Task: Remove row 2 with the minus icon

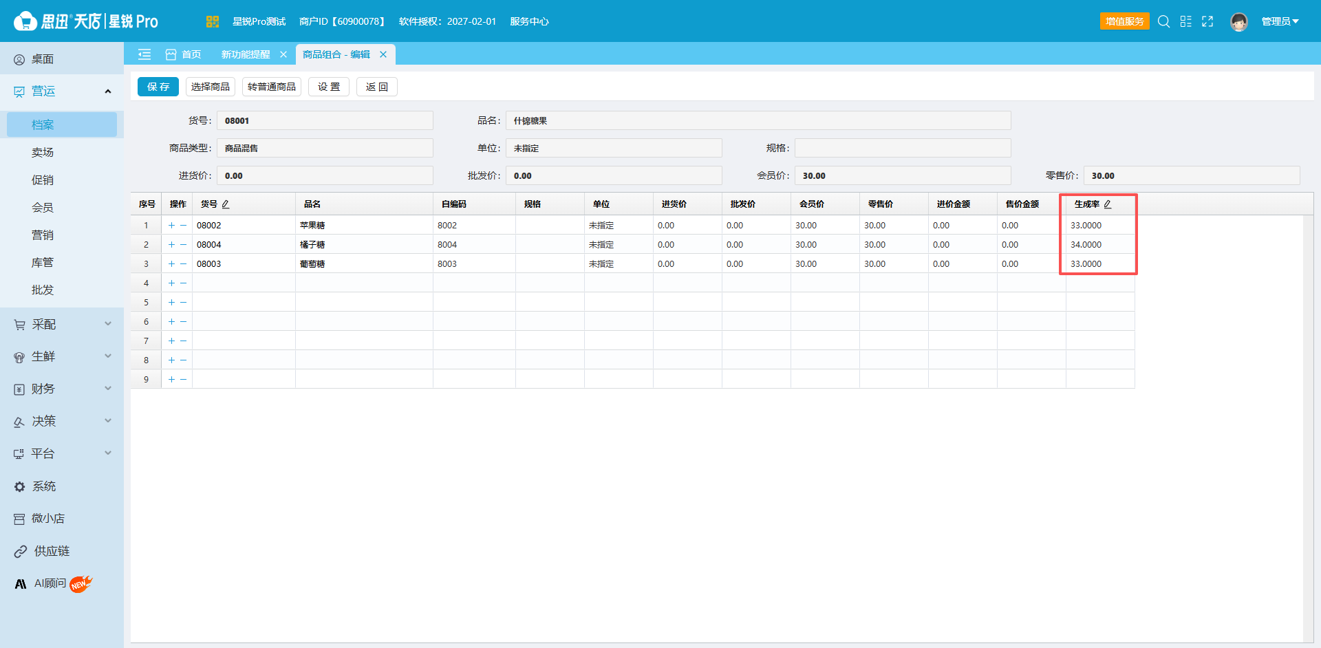Action: coord(184,244)
